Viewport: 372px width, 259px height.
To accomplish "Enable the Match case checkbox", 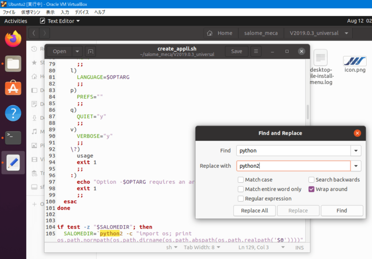I will click(241, 180).
